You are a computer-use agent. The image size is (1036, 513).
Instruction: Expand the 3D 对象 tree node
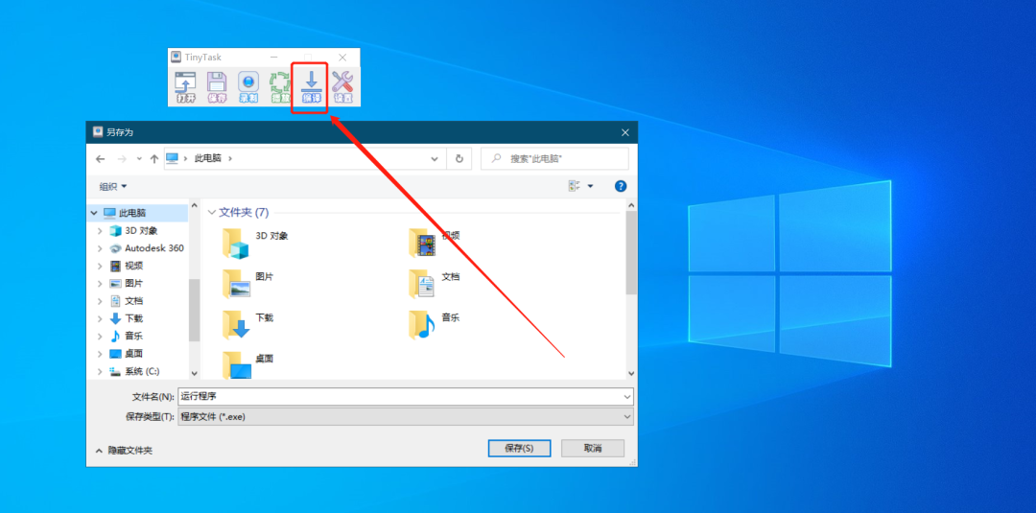[100, 231]
